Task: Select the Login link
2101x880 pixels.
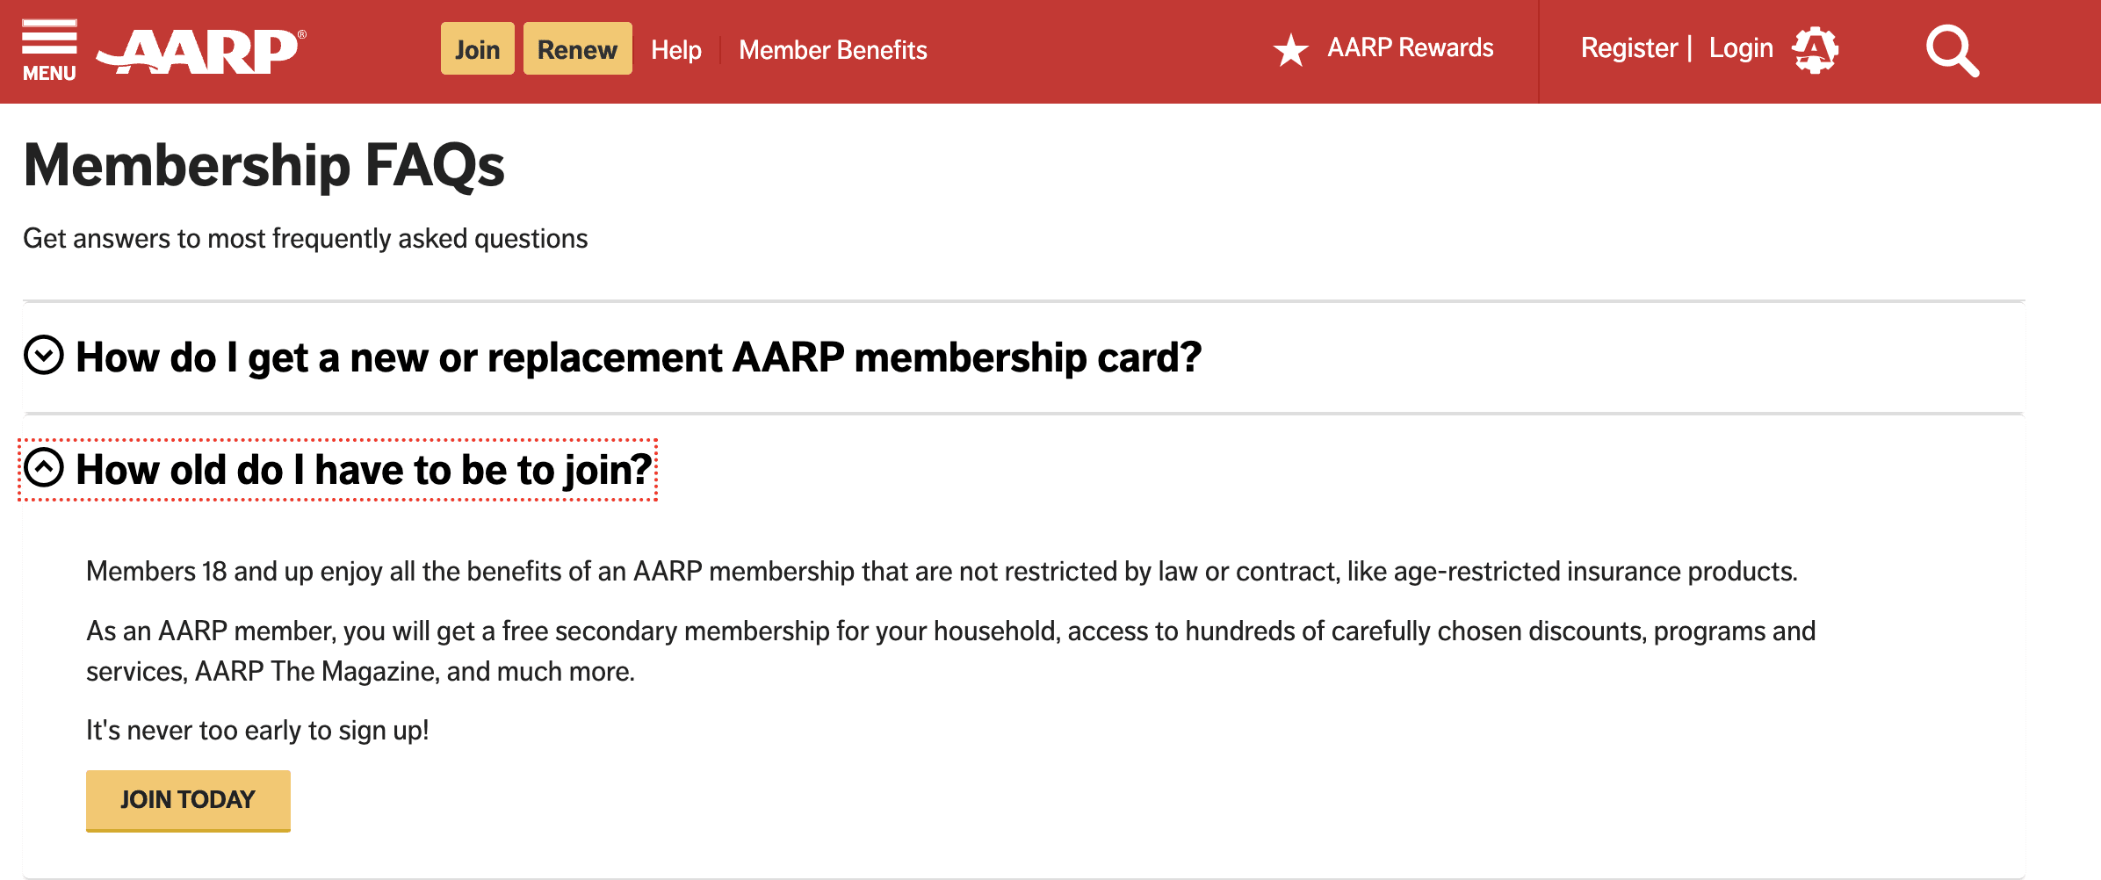Action: pos(1742,47)
